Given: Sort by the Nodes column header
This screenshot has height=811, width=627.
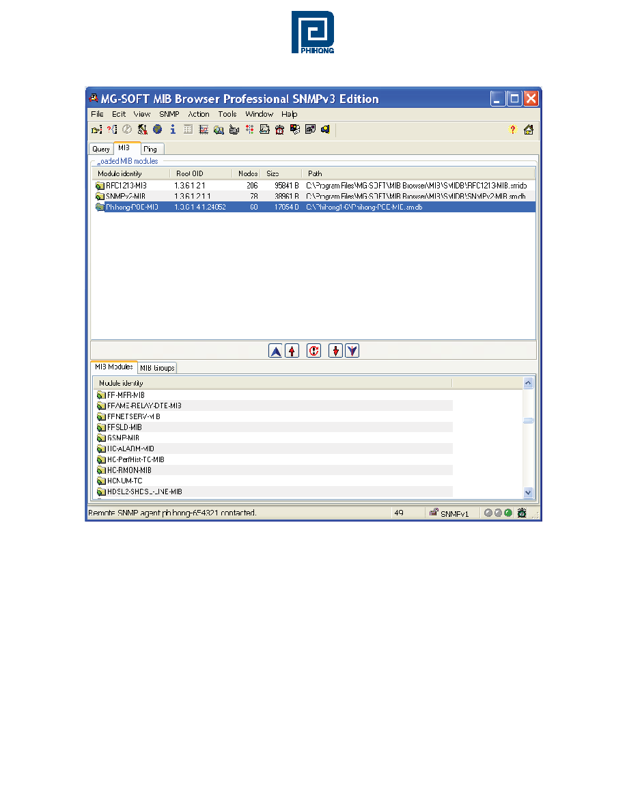Looking at the screenshot, I should click(x=247, y=174).
